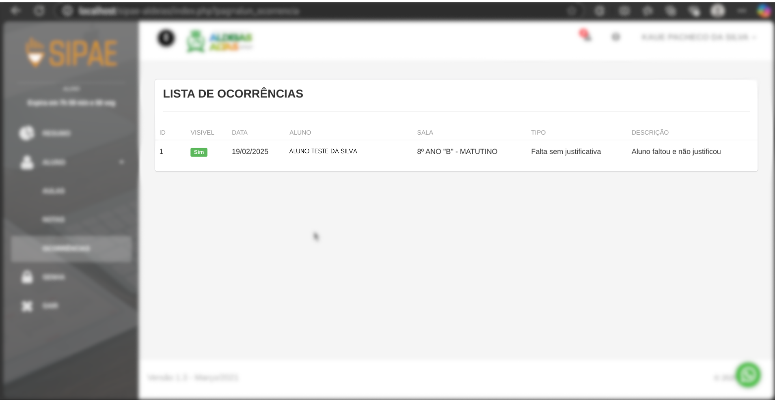The height and width of the screenshot is (402, 775).
Task: Open notifications bell with red badge
Action: pos(585,36)
